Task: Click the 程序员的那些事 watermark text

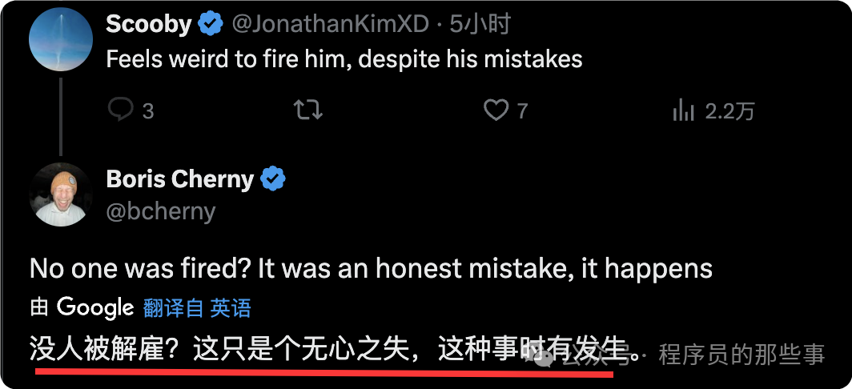Action: [741, 354]
